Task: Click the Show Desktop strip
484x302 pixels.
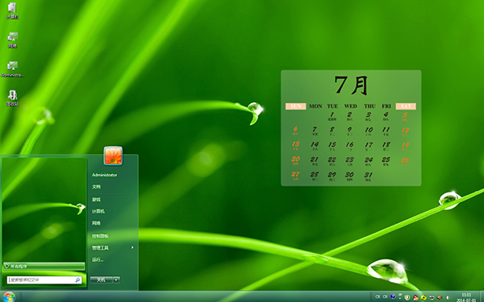Action: pos(482,296)
